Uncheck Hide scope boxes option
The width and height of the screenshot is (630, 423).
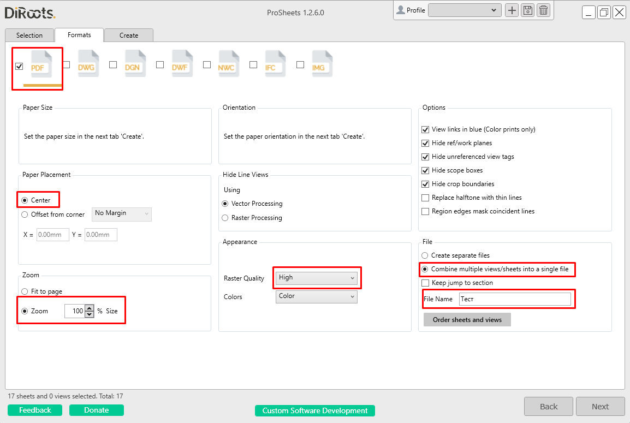pyautogui.click(x=425, y=170)
